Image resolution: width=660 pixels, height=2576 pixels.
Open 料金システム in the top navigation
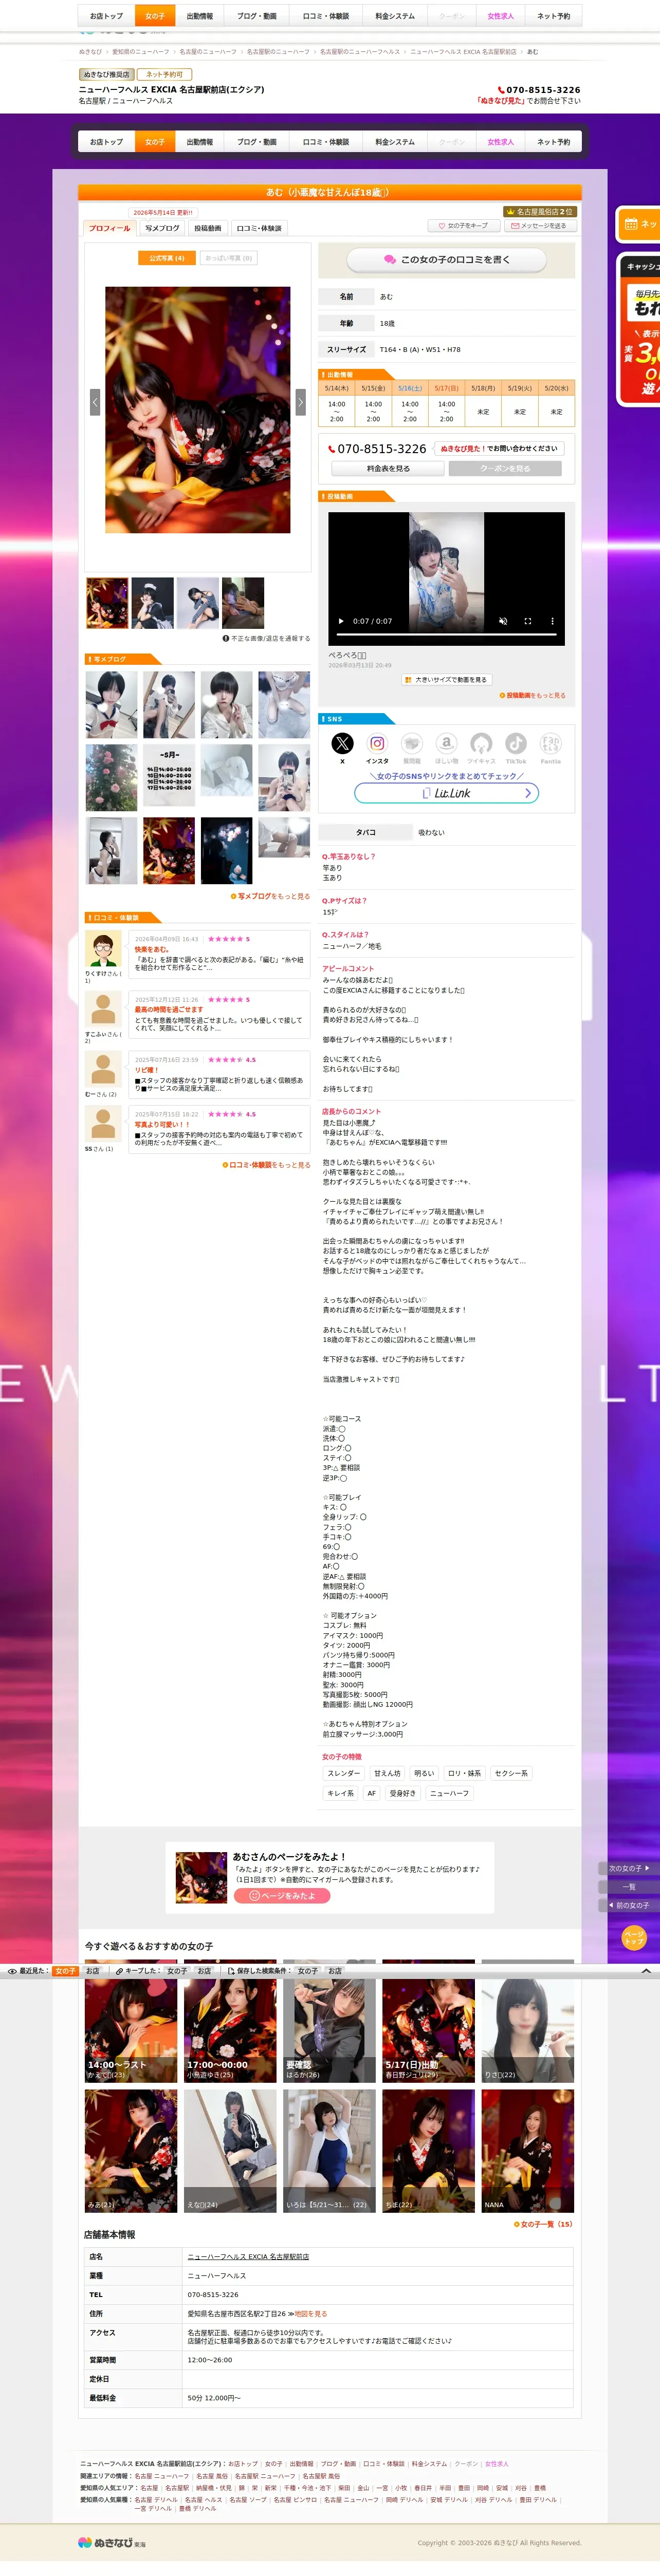[395, 16]
